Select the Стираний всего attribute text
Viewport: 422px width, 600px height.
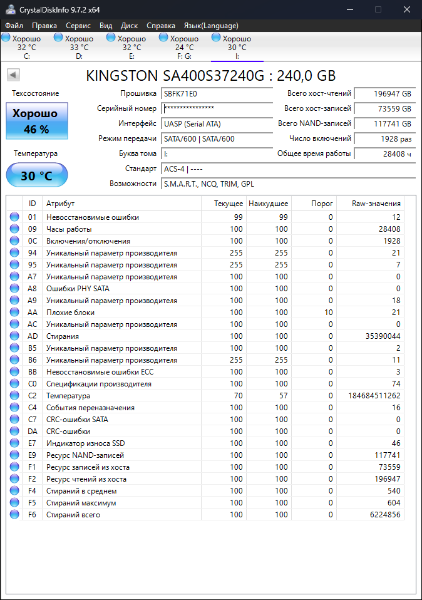(x=73, y=515)
